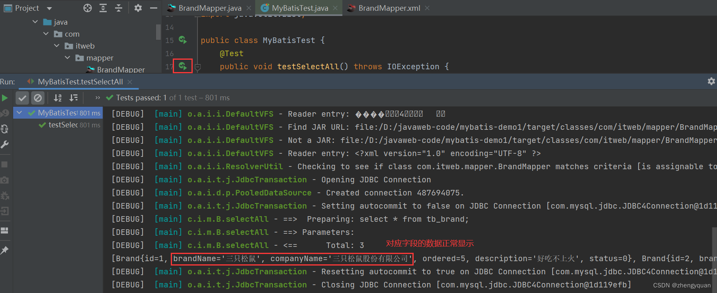This screenshot has height=293, width=717.
Task: Click 'Opening JDBC Connection' console line
Action: point(375,180)
